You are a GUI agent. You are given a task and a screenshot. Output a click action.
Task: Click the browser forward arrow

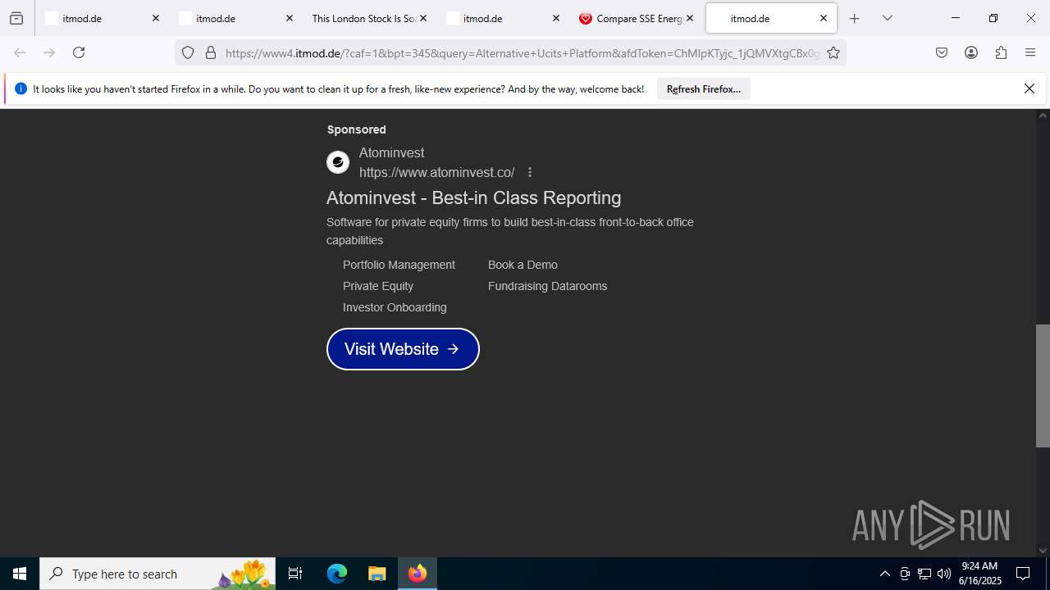[x=49, y=52]
